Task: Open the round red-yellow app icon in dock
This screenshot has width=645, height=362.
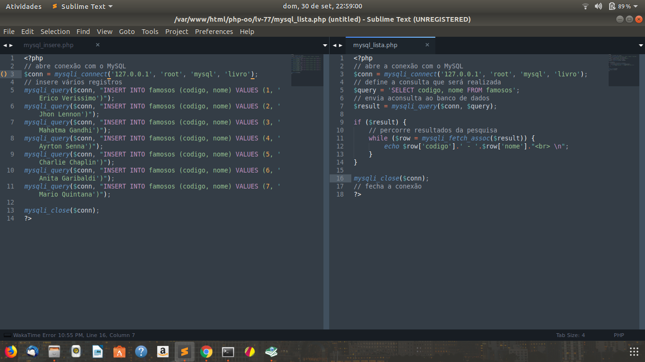Action: [x=249, y=352]
